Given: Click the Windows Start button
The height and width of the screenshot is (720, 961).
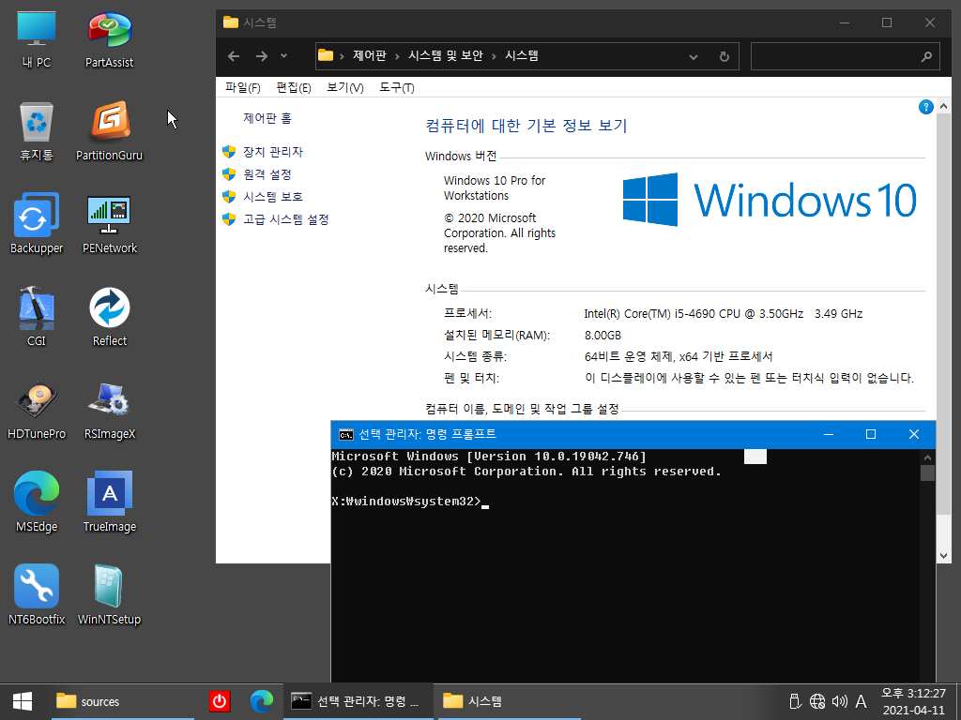Looking at the screenshot, I should click(23, 701).
